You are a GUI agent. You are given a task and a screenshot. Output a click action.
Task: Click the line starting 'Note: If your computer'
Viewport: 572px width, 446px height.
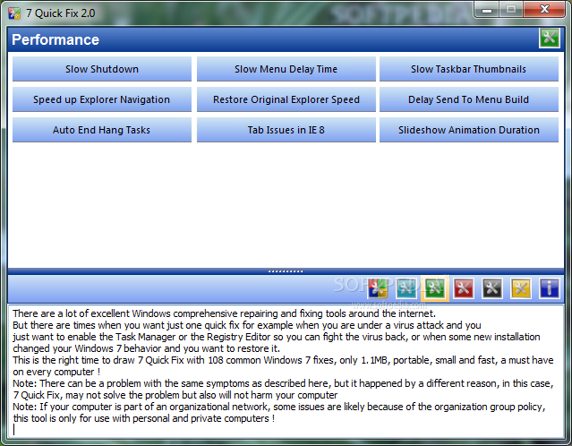click(x=279, y=407)
